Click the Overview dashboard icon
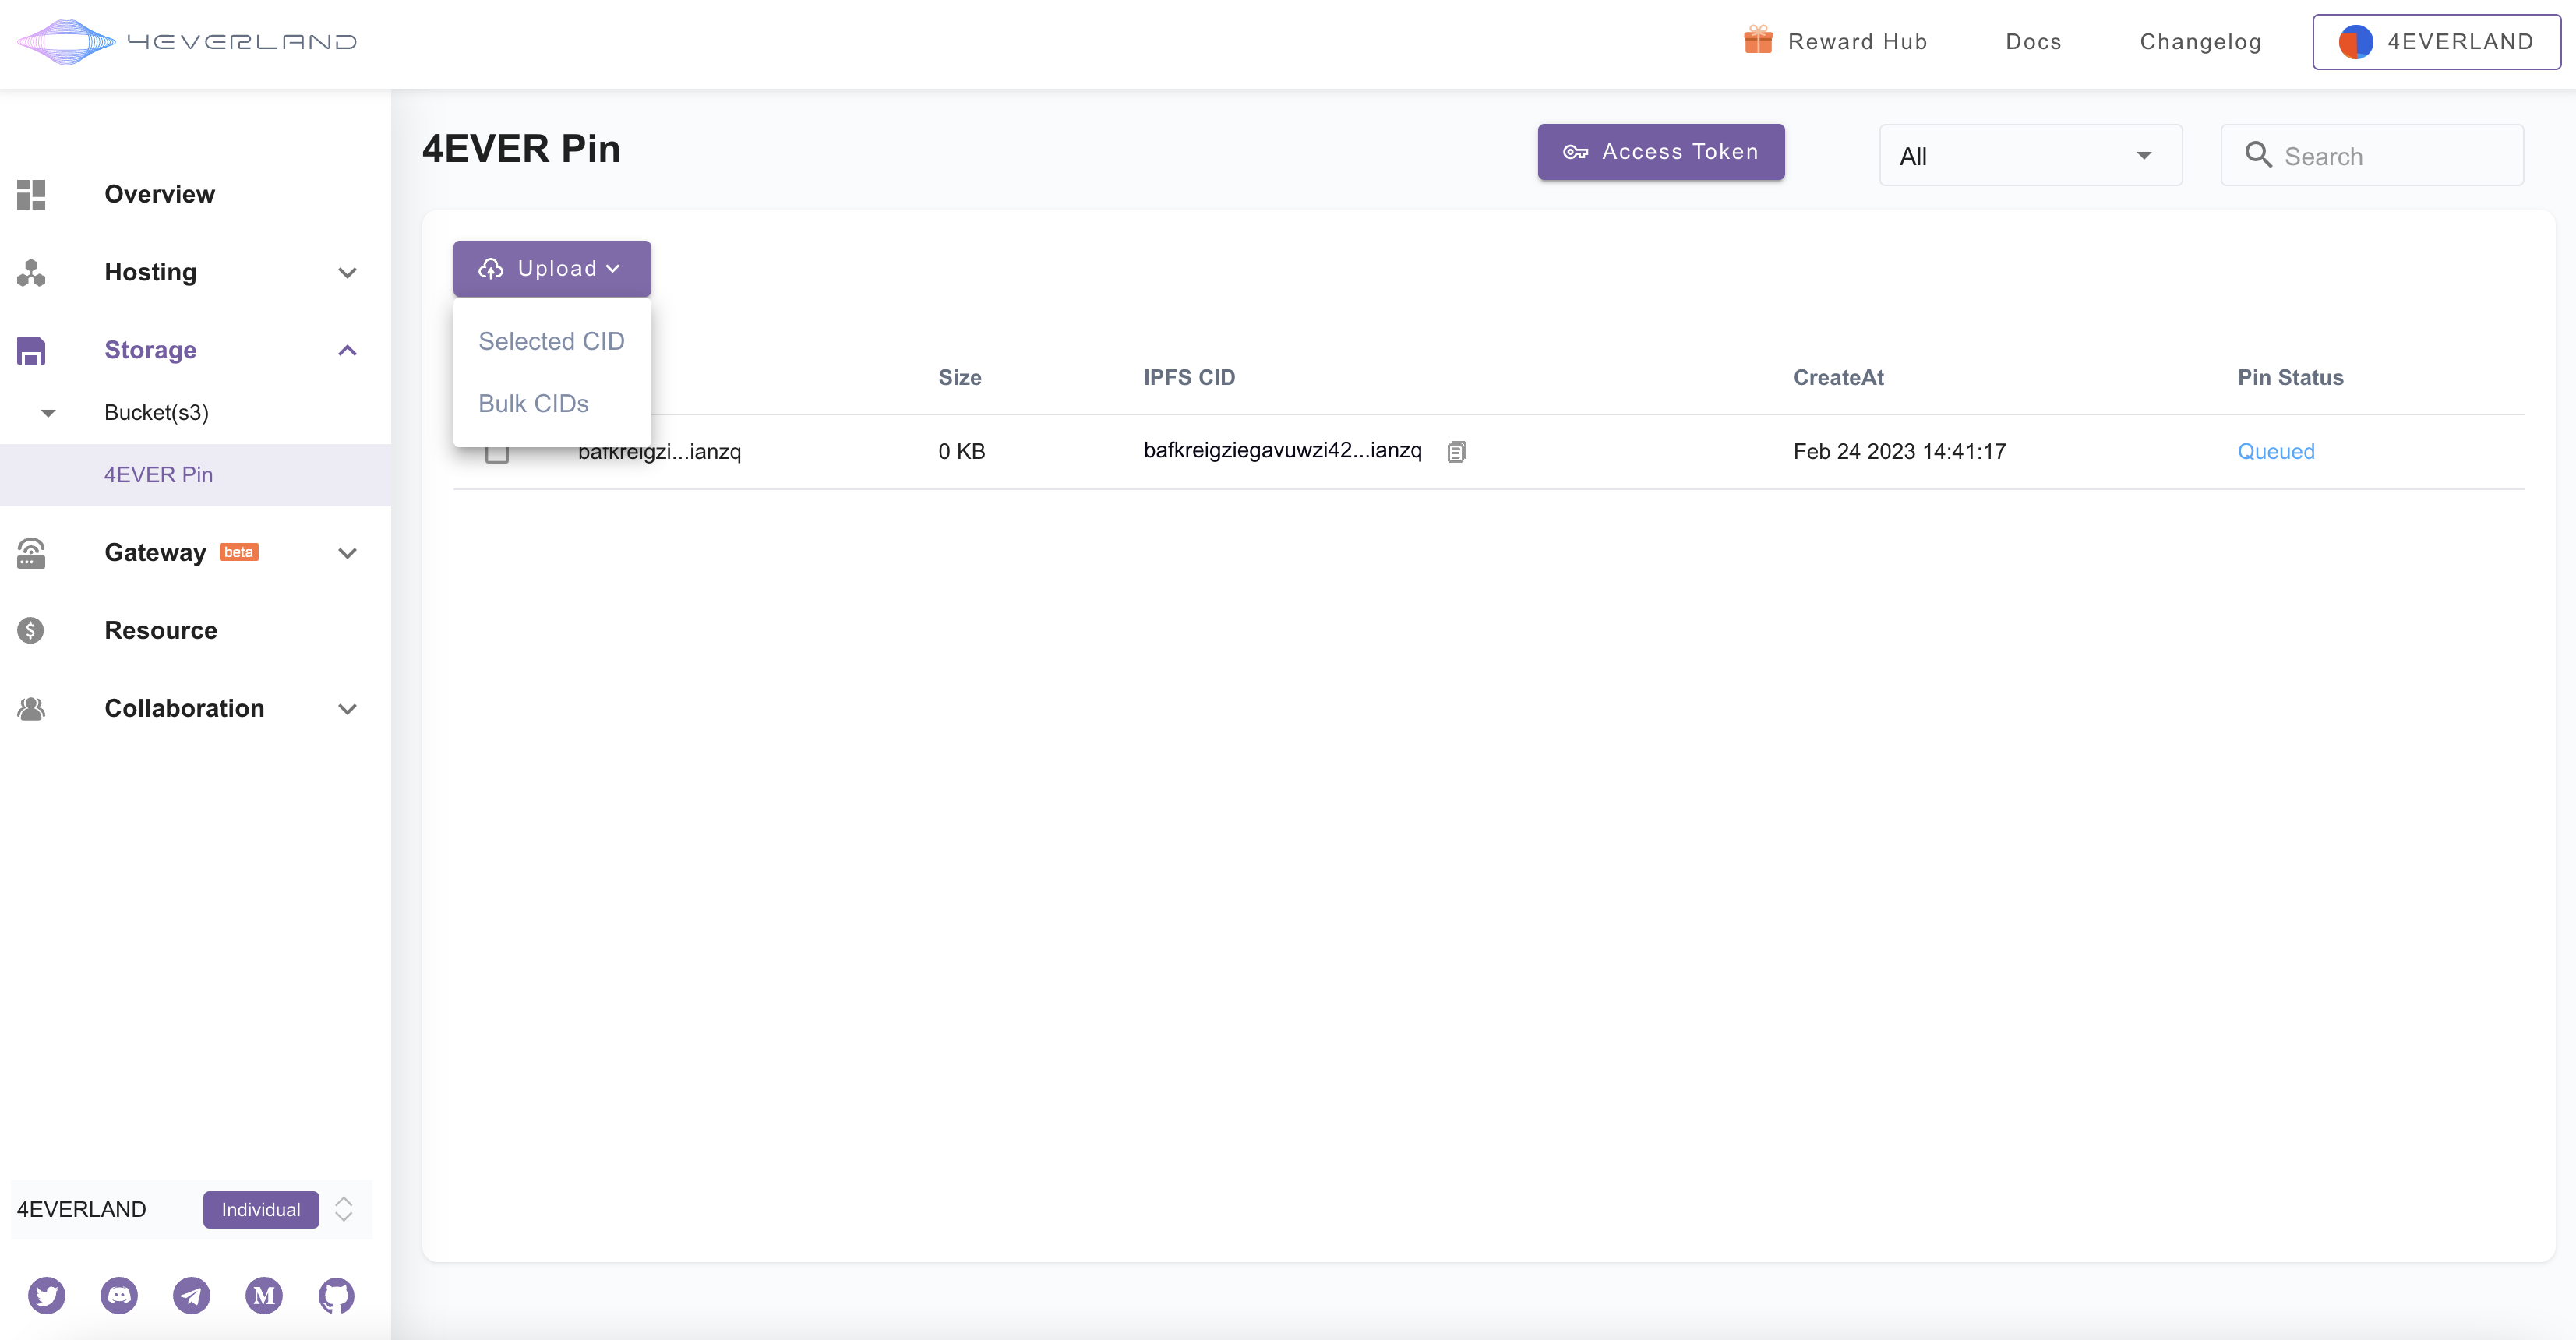 [x=31, y=194]
